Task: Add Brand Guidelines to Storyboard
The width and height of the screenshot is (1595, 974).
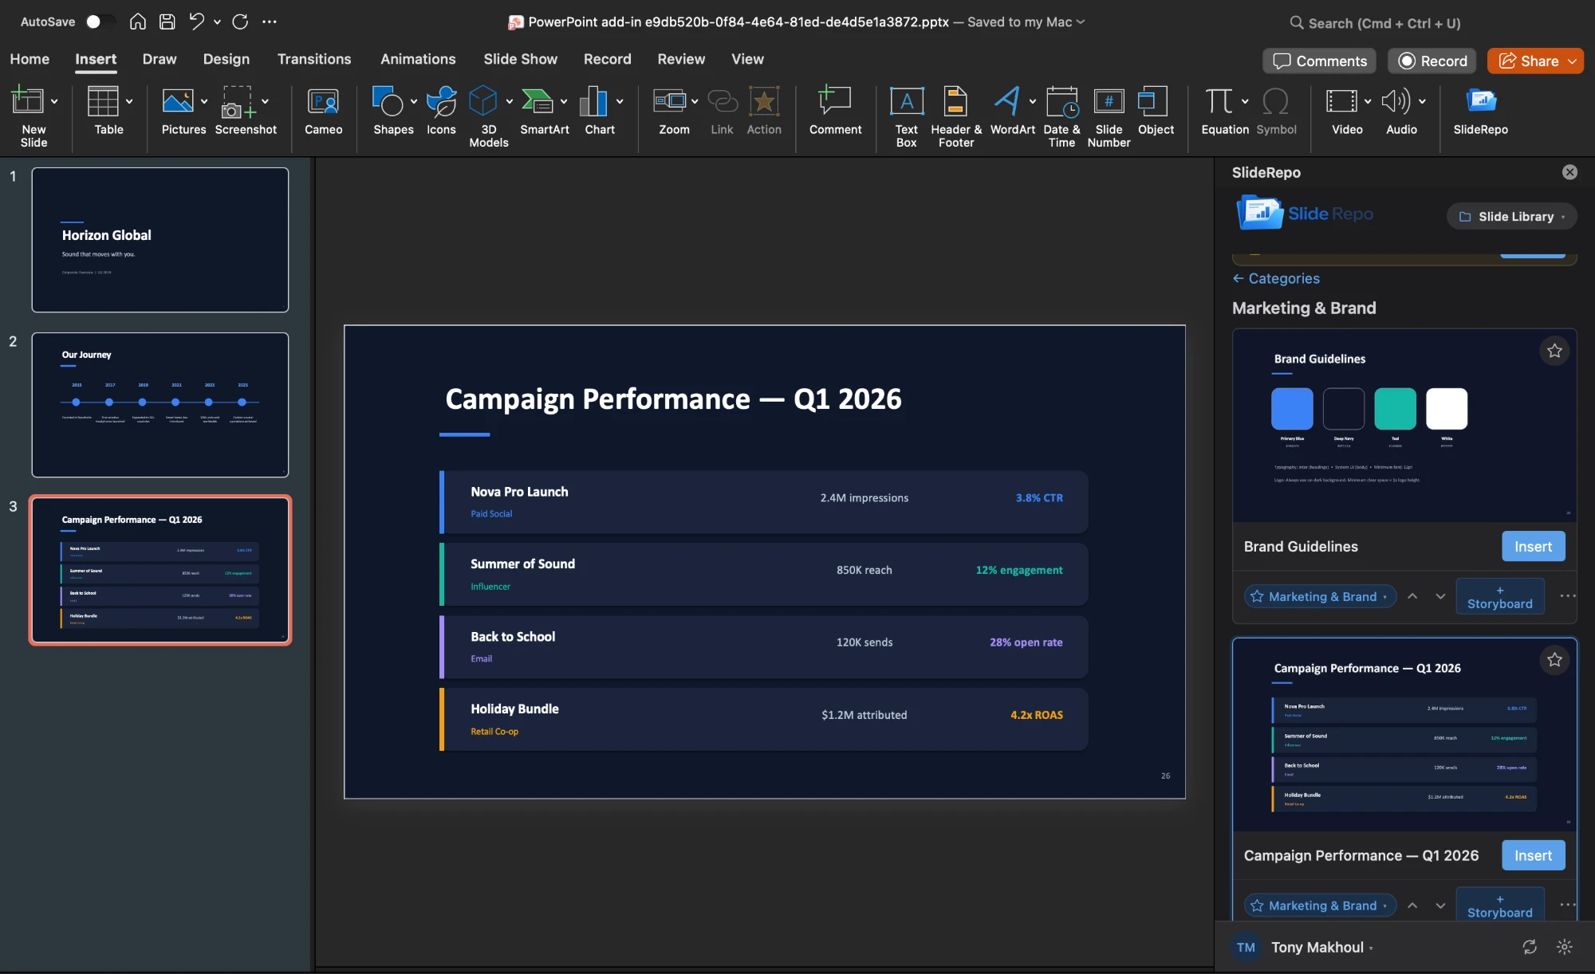Action: (1500, 596)
